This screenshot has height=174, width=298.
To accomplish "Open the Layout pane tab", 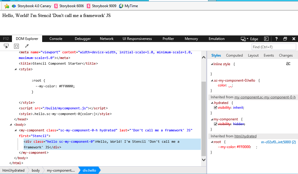I will click(253, 55).
